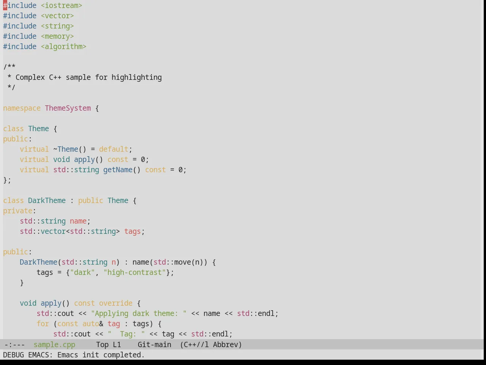Click the Git-main version control indicator

154,344
